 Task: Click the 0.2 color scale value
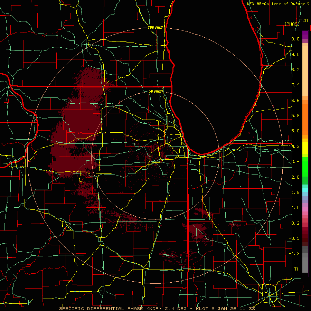pos(295,223)
